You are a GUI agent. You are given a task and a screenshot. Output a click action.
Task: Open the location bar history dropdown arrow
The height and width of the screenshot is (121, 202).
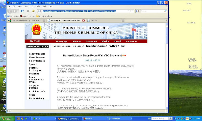[133, 11]
